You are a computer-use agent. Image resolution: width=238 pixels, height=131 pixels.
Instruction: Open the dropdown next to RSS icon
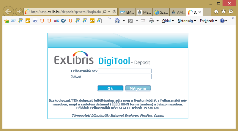click(137, 21)
